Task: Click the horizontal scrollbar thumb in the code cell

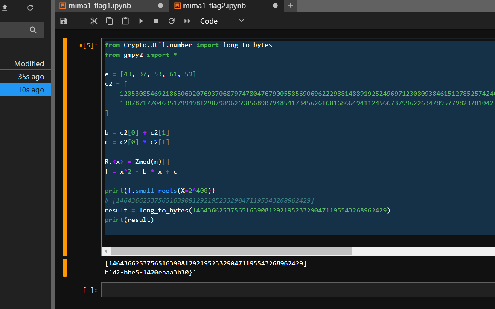Action: coord(231,251)
